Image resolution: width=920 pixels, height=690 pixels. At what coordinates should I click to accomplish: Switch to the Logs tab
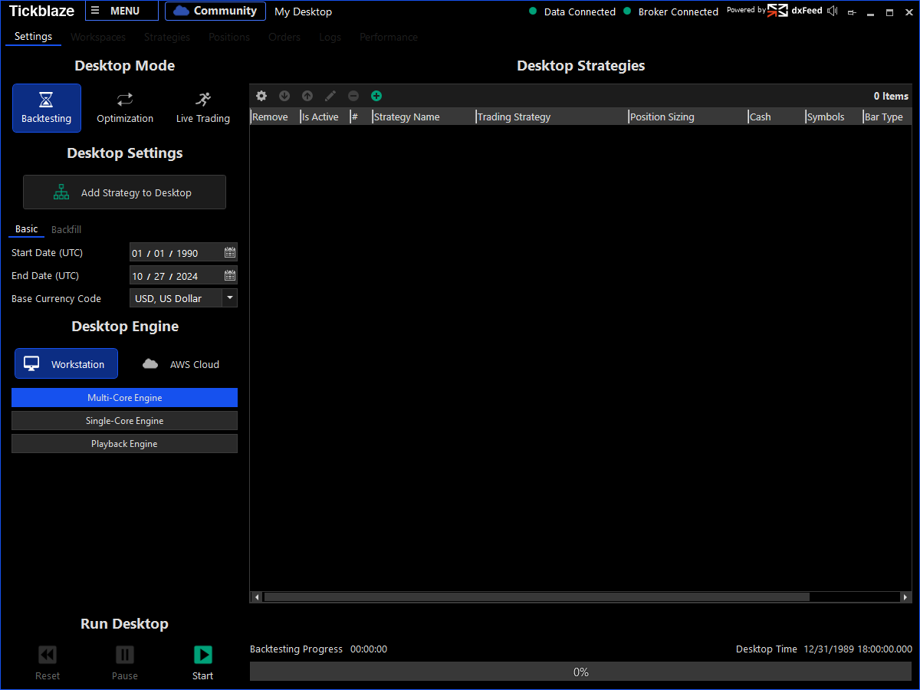click(x=330, y=37)
